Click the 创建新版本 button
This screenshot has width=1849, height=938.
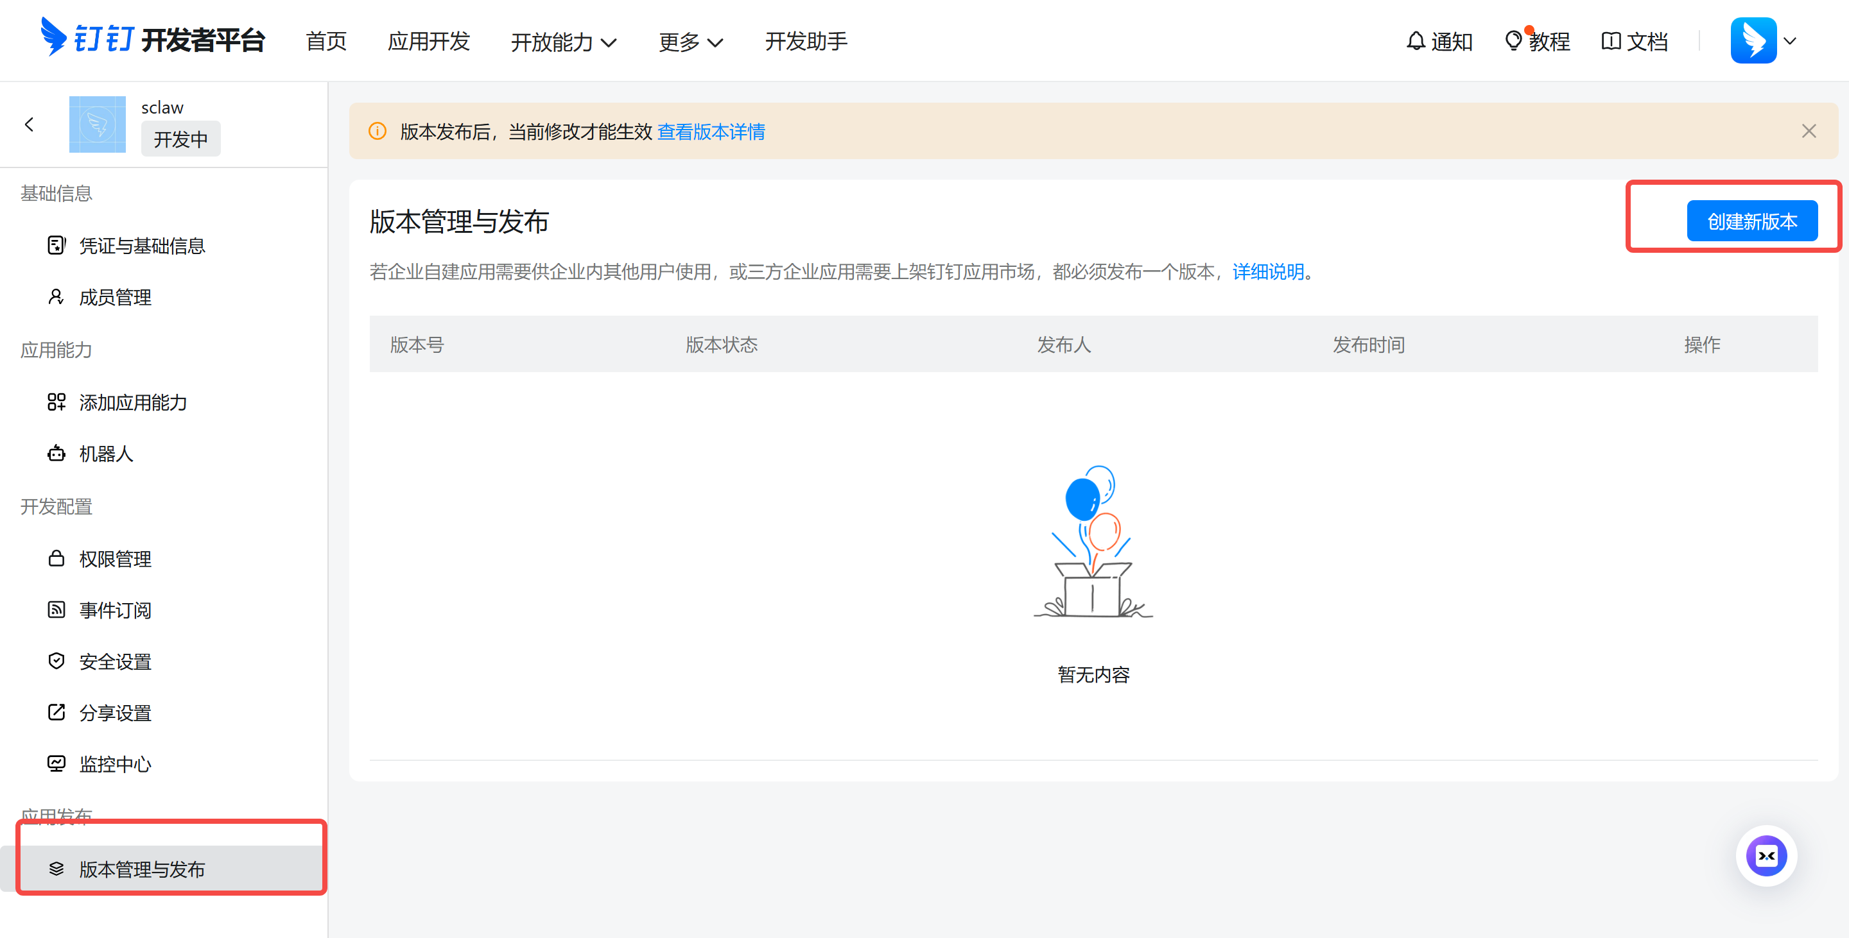coord(1751,221)
